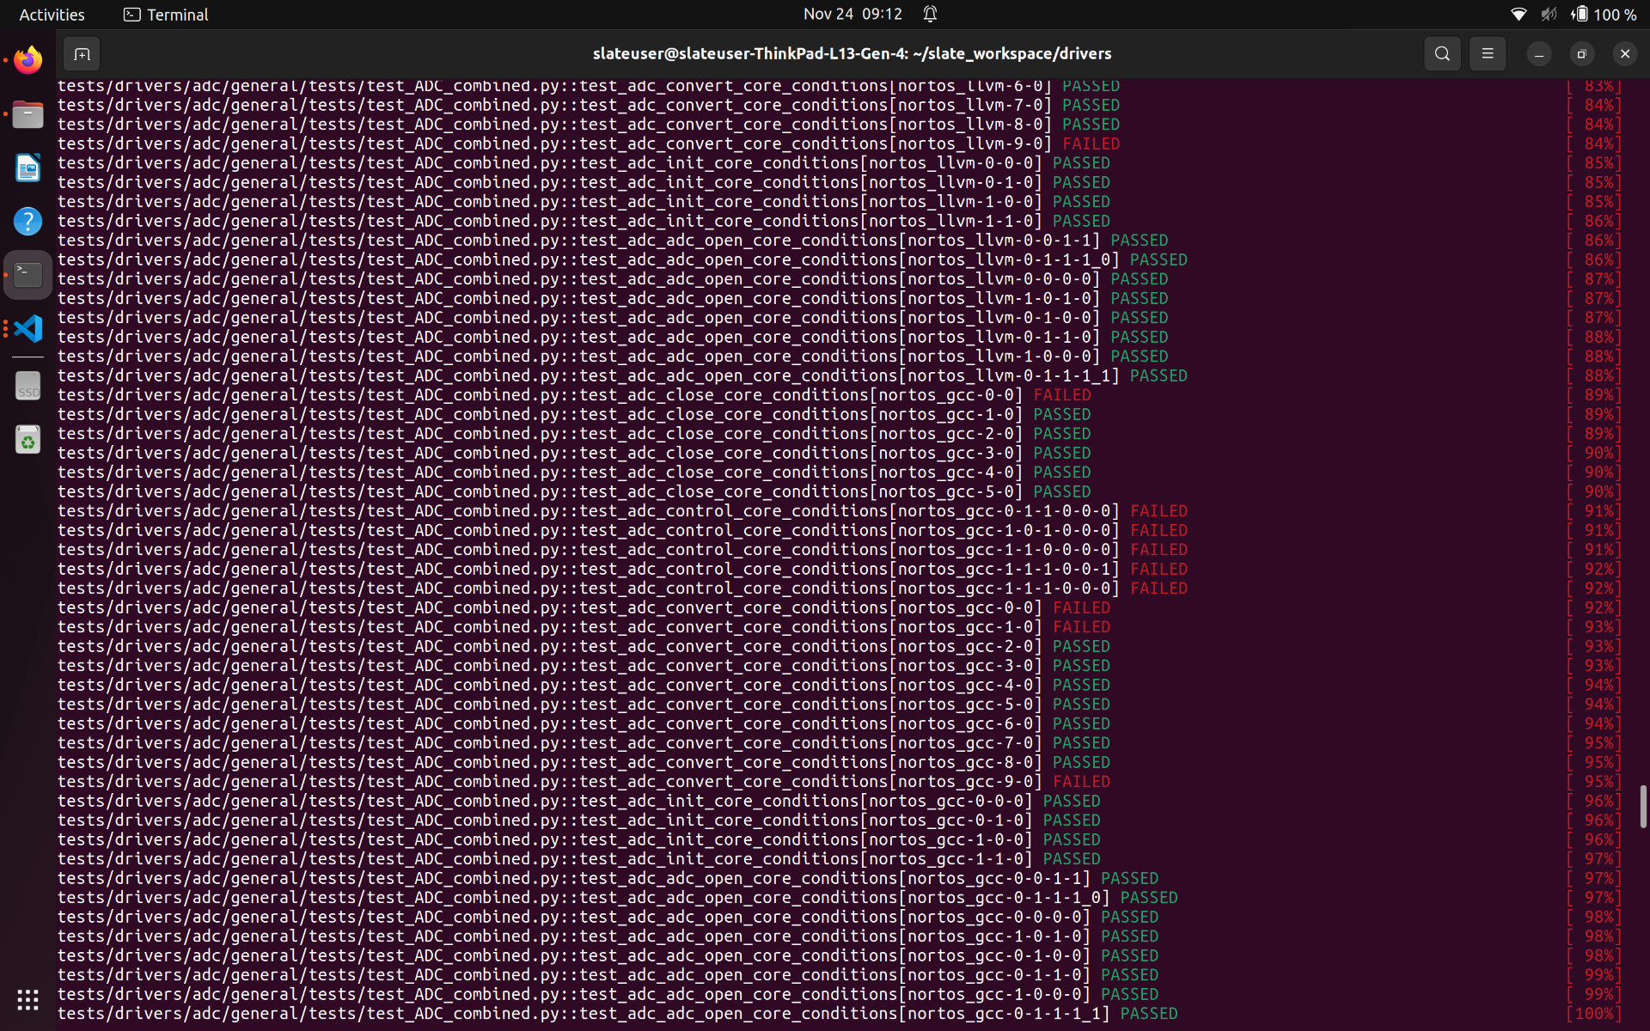
Task: Open the battery system status menu
Action: pos(1581,14)
